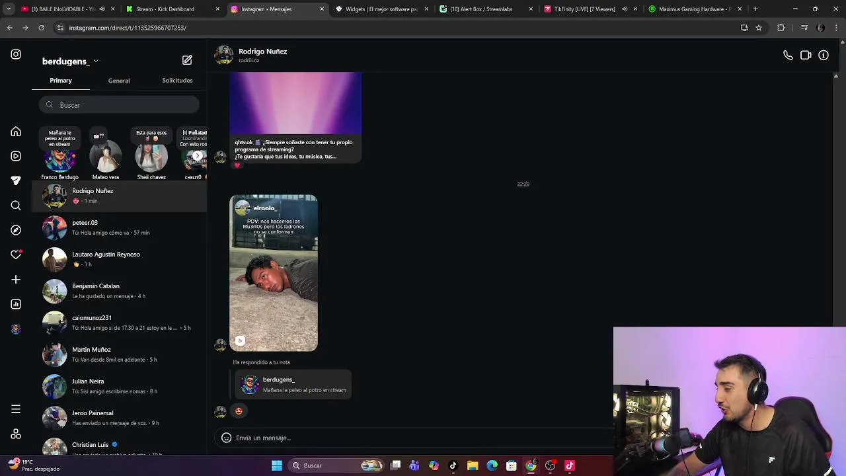The width and height of the screenshot is (846, 476).
Task: Mute the YouTube BAILE tab audio
Action: pyautogui.click(x=102, y=9)
